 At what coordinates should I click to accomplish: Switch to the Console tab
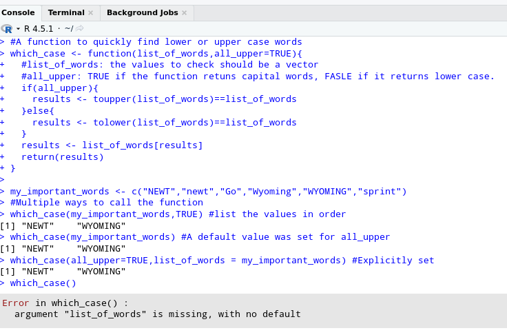(x=18, y=12)
